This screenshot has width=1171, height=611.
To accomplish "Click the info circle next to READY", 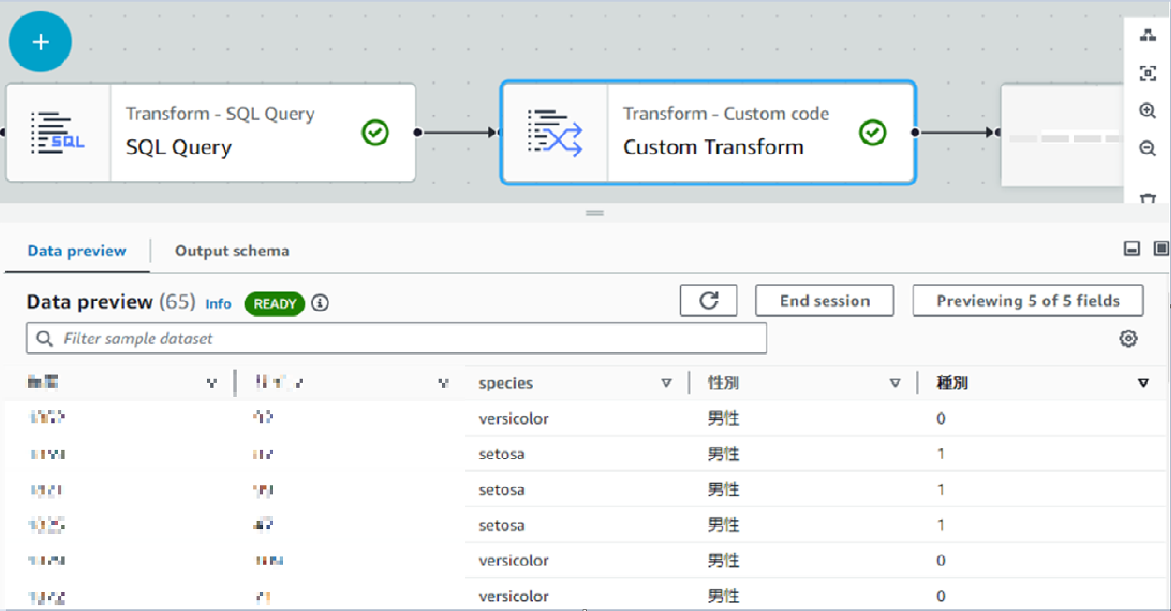I will coord(320,303).
